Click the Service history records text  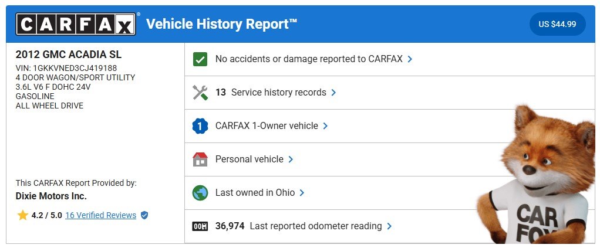click(278, 93)
